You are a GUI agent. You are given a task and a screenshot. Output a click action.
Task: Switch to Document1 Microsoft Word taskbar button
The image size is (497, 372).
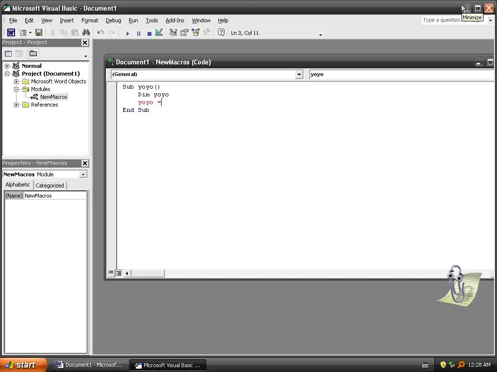click(90, 365)
